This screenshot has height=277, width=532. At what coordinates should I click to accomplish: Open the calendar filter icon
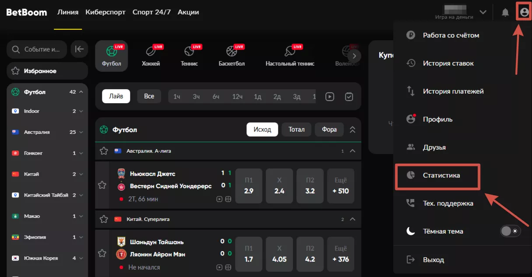(349, 96)
